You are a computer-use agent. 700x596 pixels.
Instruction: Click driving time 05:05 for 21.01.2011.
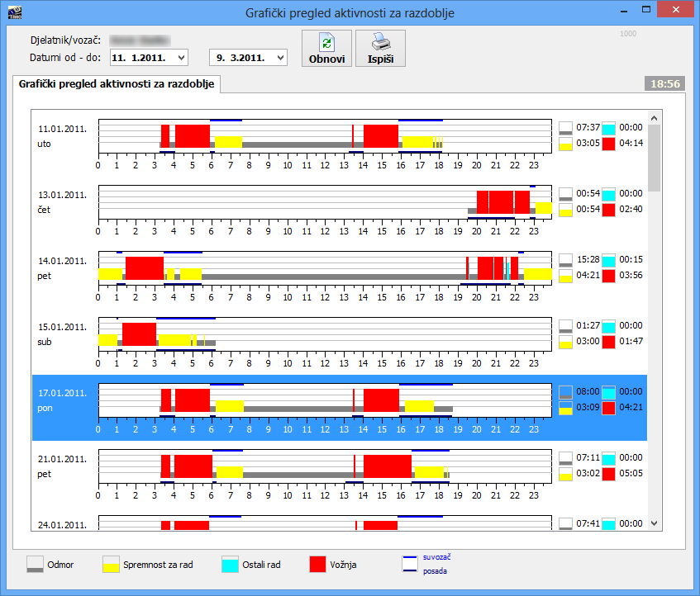(x=631, y=473)
